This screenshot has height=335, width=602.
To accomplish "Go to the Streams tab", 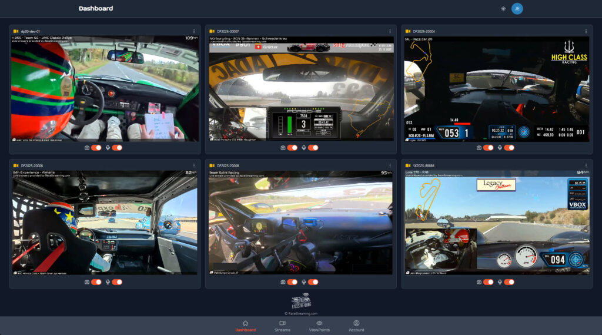I will pos(282,326).
